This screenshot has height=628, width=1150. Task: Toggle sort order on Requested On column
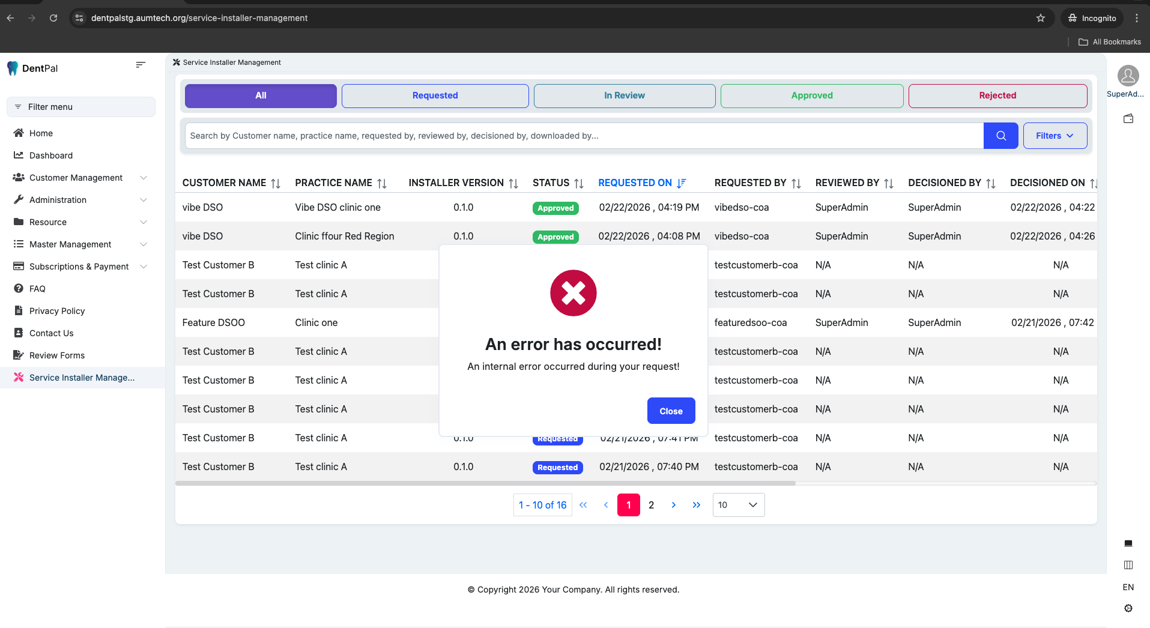[x=681, y=183]
